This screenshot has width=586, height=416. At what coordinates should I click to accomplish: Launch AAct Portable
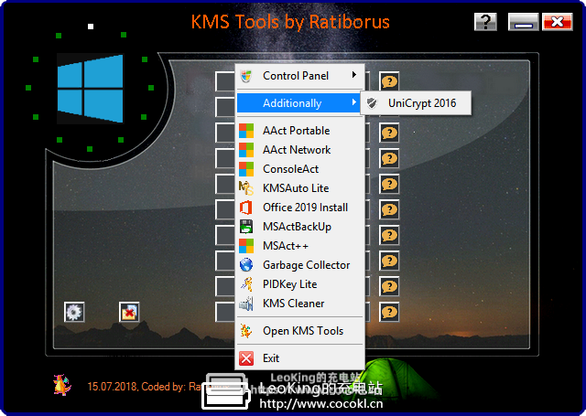(300, 131)
